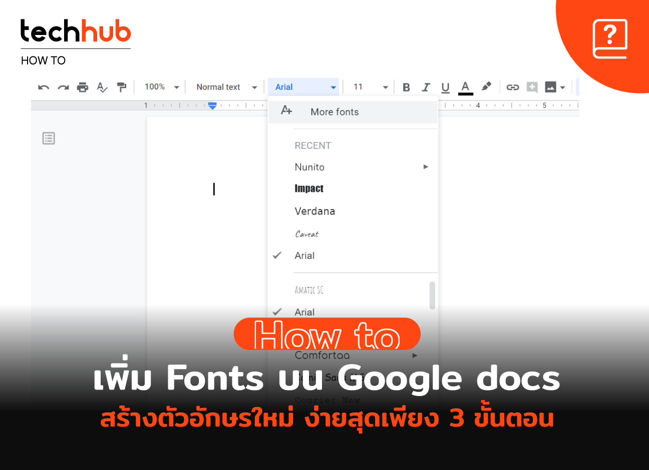Viewport: 649px width, 470px height.
Task: Click the font list scrollbar thumb
Action: pos(432,295)
